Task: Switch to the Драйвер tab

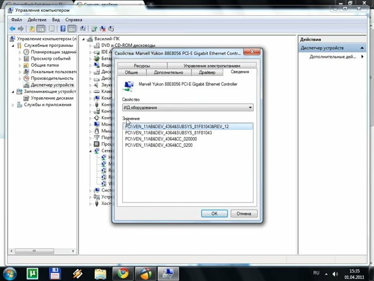Action: 207,72
